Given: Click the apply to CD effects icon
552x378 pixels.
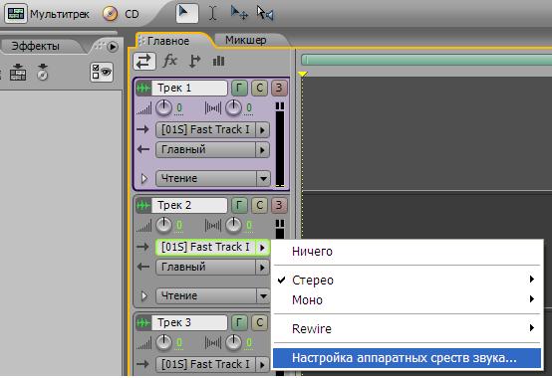Looking at the screenshot, I should tap(43, 72).
